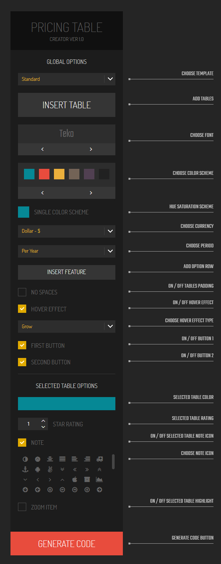Pick the ambulance note icon
This screenshot has width=221, height=564.
[x=99, y=459]
